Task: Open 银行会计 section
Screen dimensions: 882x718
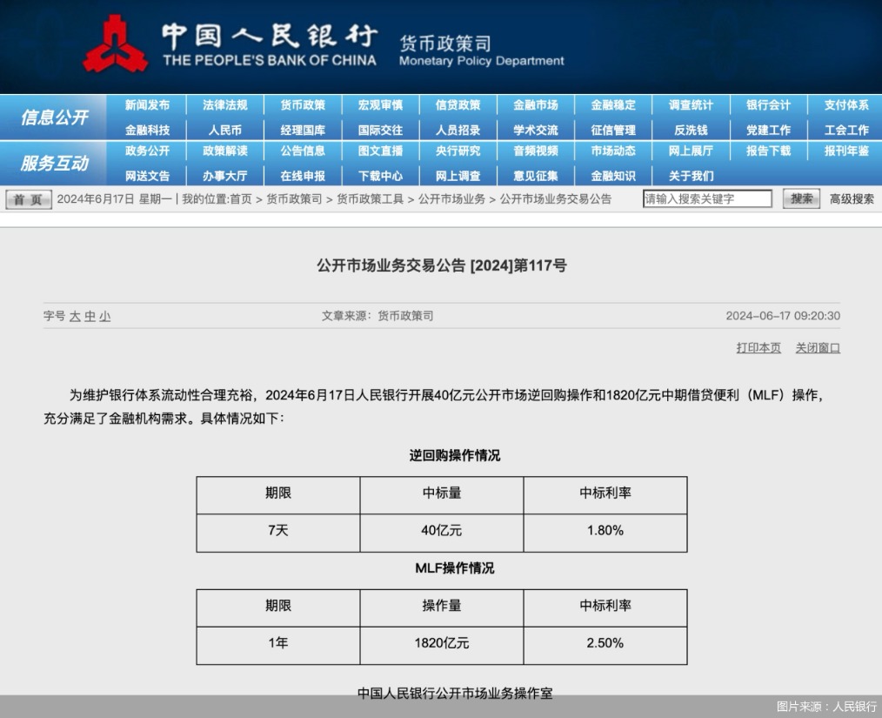Action: pos(768,105)
